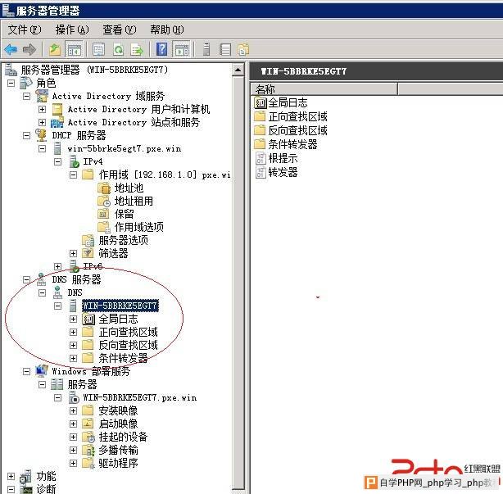503x494 pixels.
Task: Open the 查看(V) menu
Action: (120, 29)
